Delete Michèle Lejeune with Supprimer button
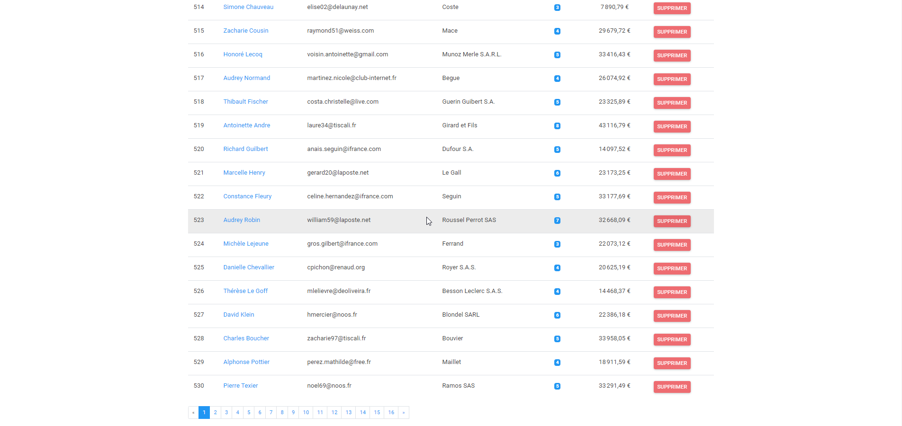 tap(672, 245)
